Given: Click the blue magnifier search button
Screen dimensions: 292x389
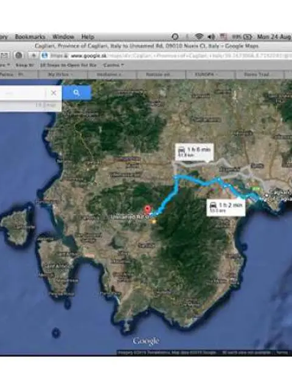Looking at the screenshot, I should click(77, 93).
